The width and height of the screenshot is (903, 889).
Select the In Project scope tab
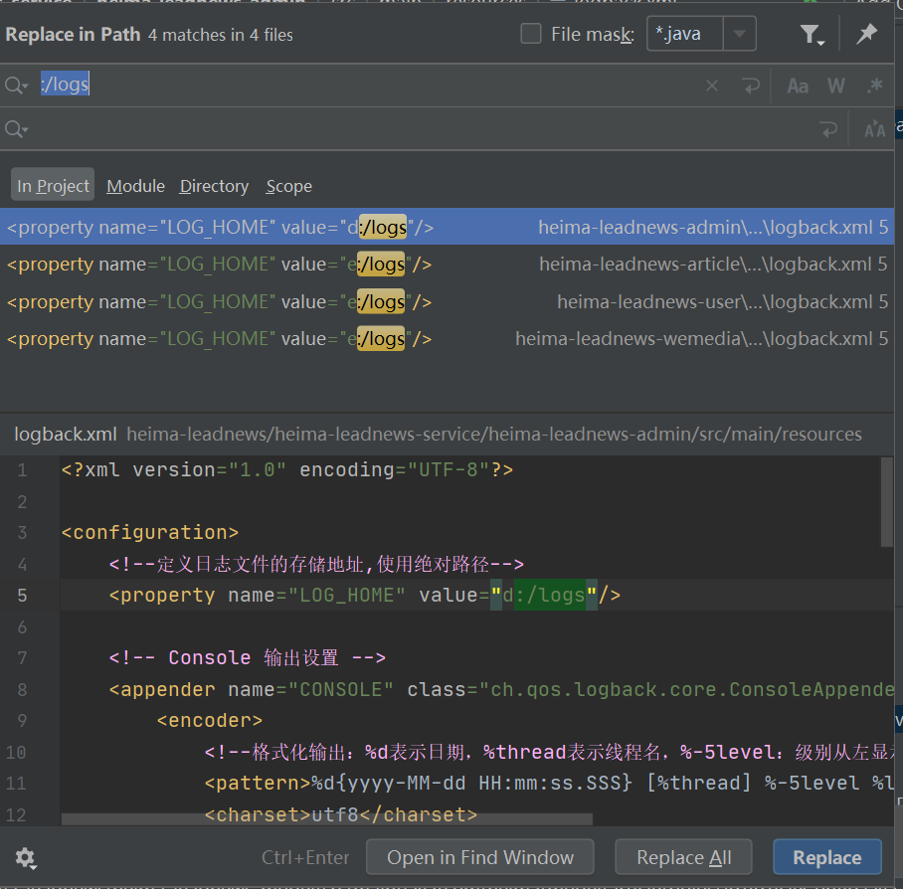coord(53,186)
